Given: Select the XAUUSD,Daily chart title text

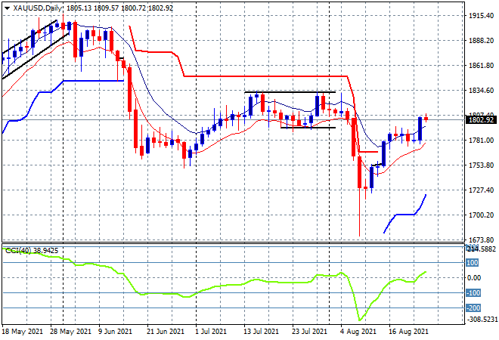Looking at the screenshot, I should [x=37, y=8].
